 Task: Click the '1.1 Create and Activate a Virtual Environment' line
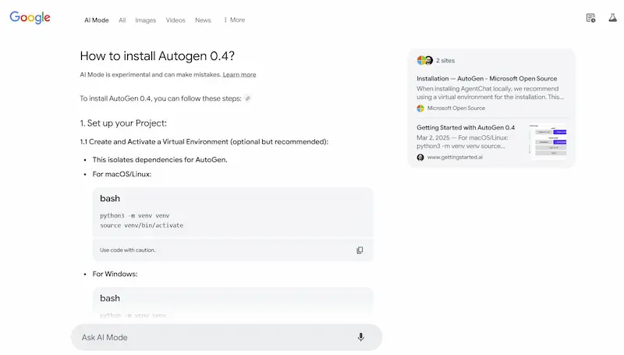[204, 142]
